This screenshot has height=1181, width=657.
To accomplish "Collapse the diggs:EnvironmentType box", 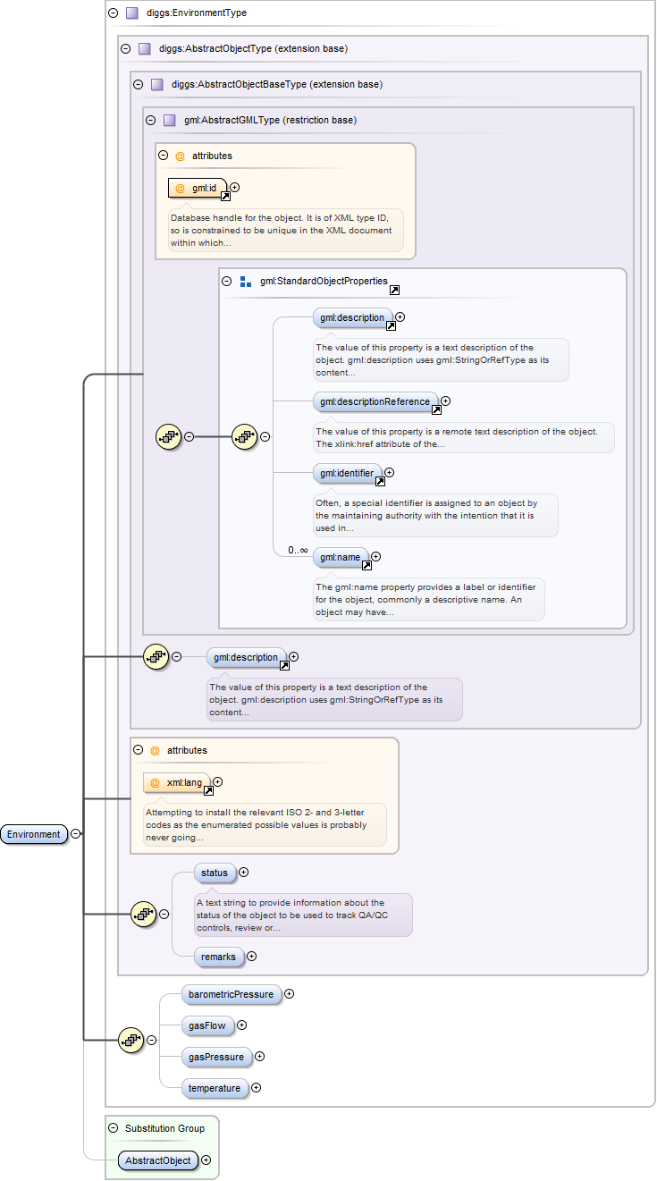I will click(x=113, y=13).
